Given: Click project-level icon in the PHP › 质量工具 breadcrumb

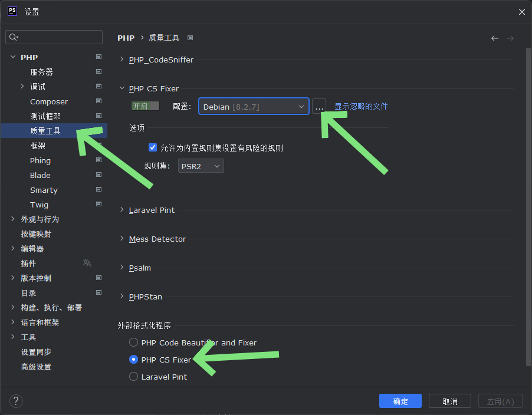Looking at the screenshot, I should pyautogui.click(x=191, y=38).
